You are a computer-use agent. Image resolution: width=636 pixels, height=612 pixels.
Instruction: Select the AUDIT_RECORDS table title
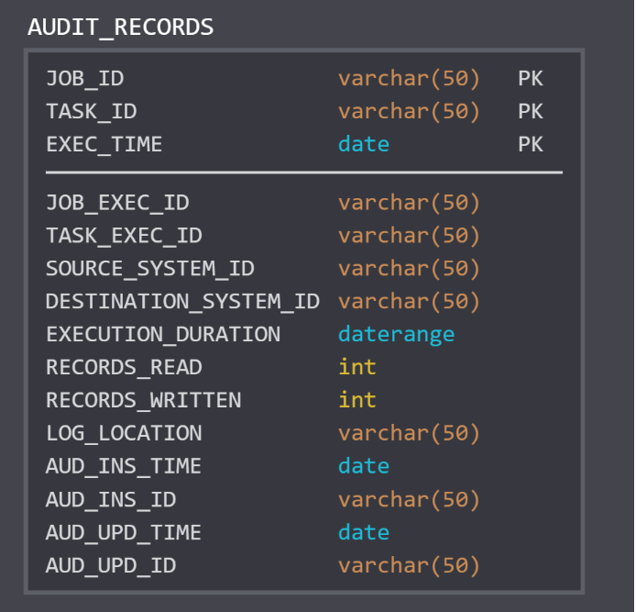click(x=120, y=28)
